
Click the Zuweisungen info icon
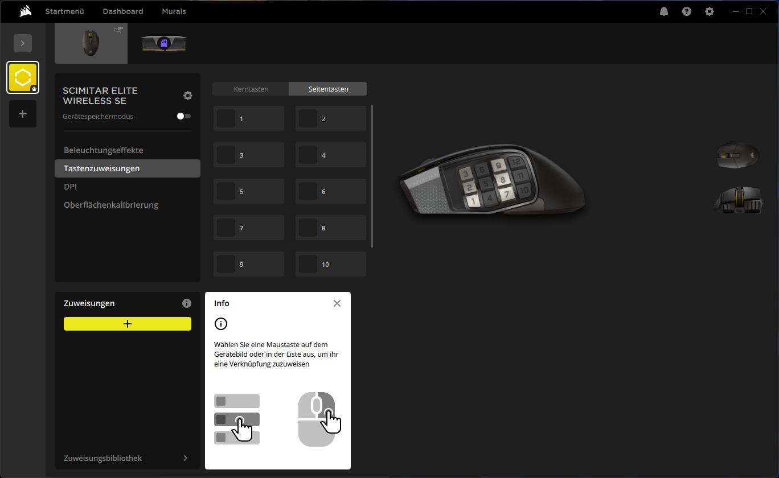[x=187, y=303]
